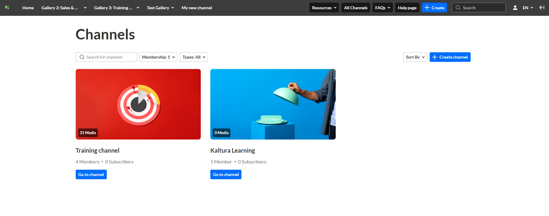Click the Kaltura Learning title
Viewport: 549px width, 216px height.
(x=233, y=151)
